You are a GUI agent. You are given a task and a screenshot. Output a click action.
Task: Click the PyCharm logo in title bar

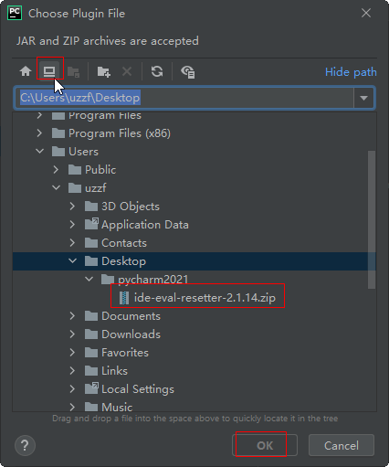pos(15,14)
